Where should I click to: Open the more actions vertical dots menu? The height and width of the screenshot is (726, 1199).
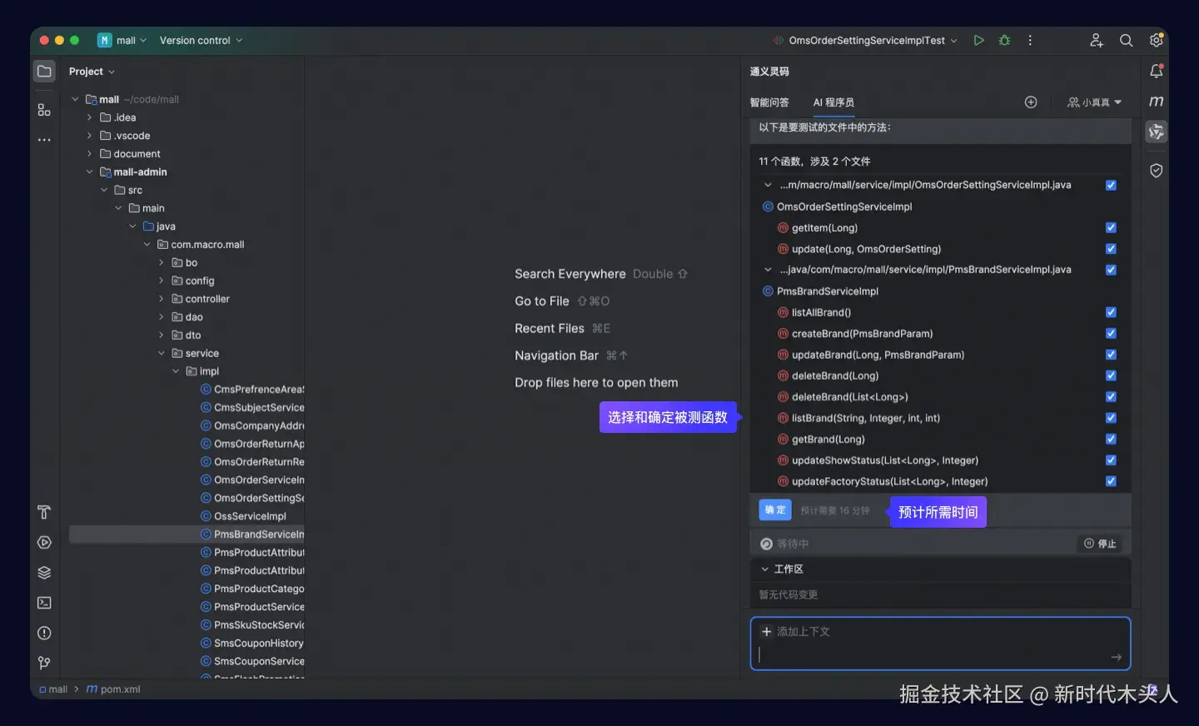(1030, 40)
